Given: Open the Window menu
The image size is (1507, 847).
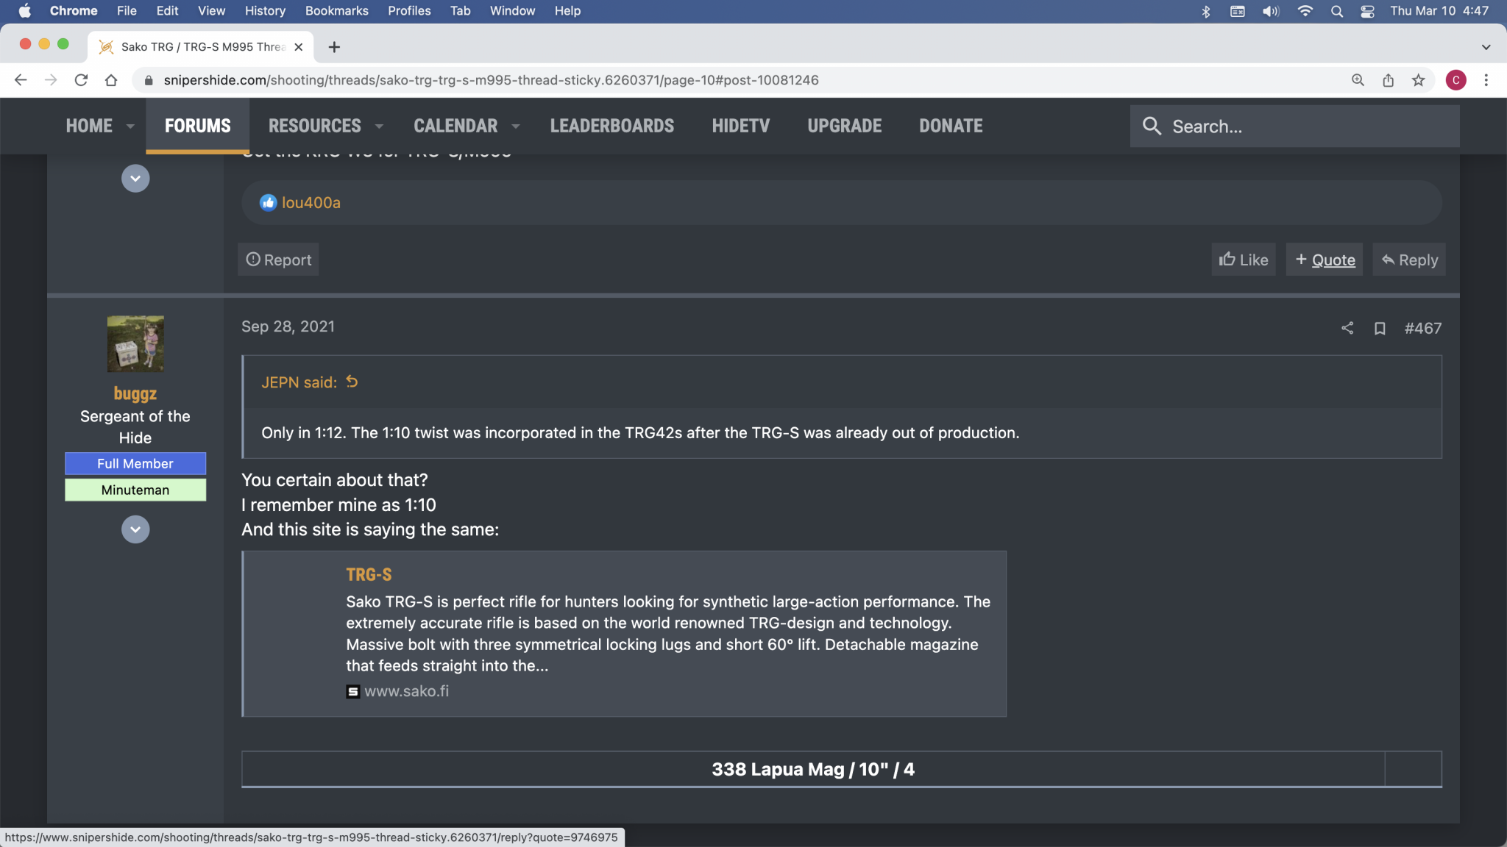Looking at the screenshot, I should click(512, 11).
